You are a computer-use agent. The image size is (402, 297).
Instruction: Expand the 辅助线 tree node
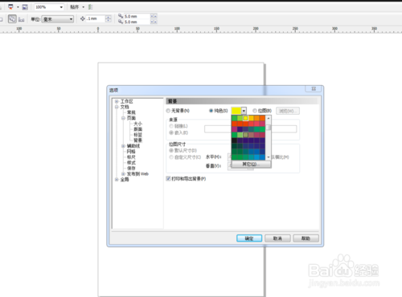pyautogui.click(x=123, y=146)
